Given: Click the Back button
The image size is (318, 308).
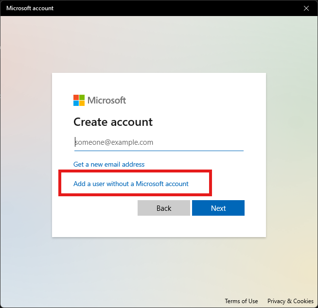Looking at the screenshot, I should coord(164,208).
